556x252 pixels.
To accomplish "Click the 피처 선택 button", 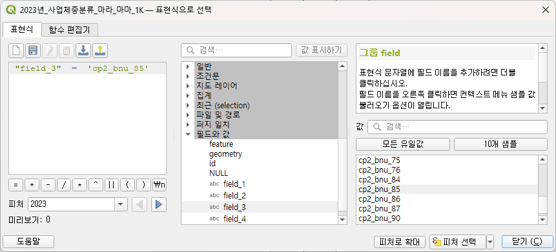I will (458, 242).
